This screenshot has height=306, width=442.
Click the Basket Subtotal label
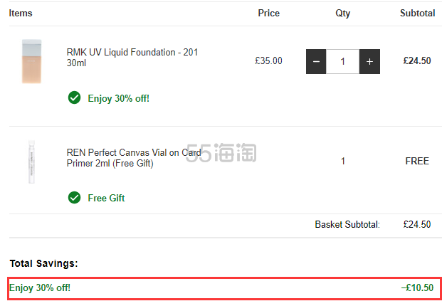click(x=347, y=224)
